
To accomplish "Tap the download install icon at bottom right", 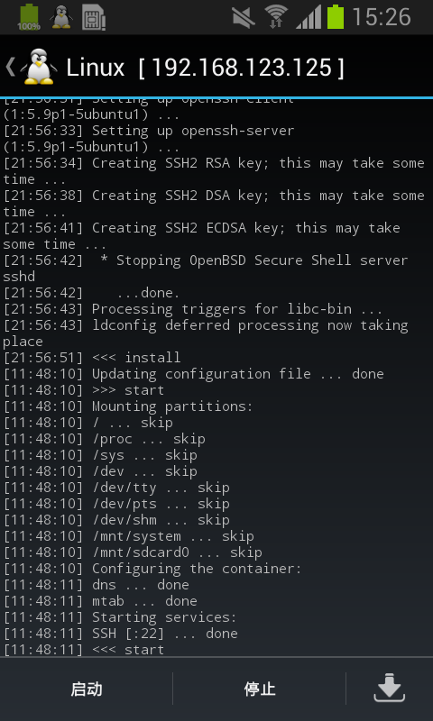I will (x=390, y=688).
